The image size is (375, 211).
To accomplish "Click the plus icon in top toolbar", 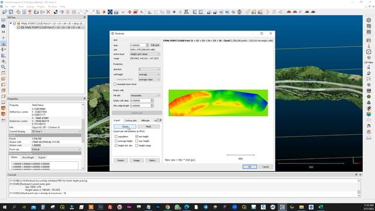I will [174, 12].
